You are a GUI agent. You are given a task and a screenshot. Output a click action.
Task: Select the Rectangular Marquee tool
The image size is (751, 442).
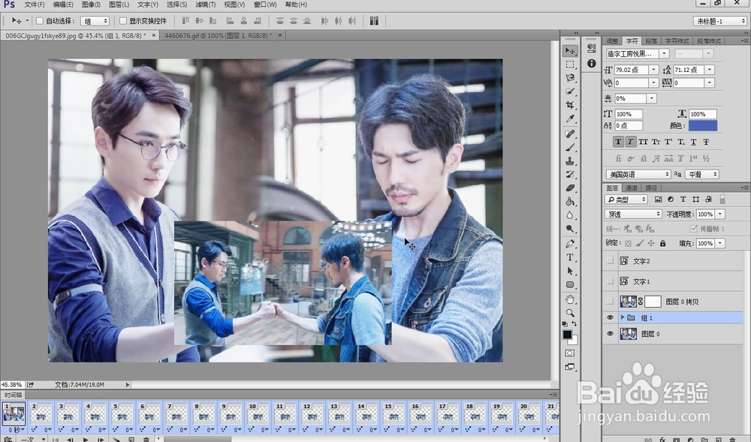(x=570, y=64)
